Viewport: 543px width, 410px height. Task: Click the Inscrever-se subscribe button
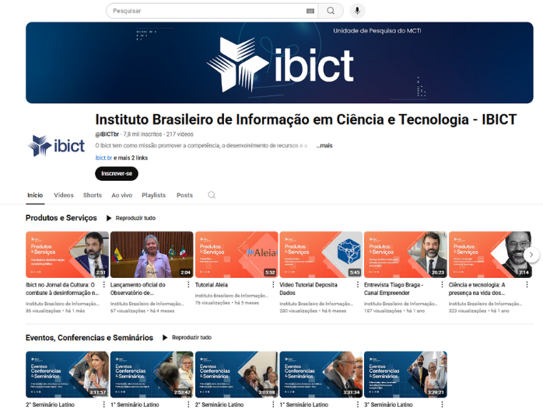117,173
